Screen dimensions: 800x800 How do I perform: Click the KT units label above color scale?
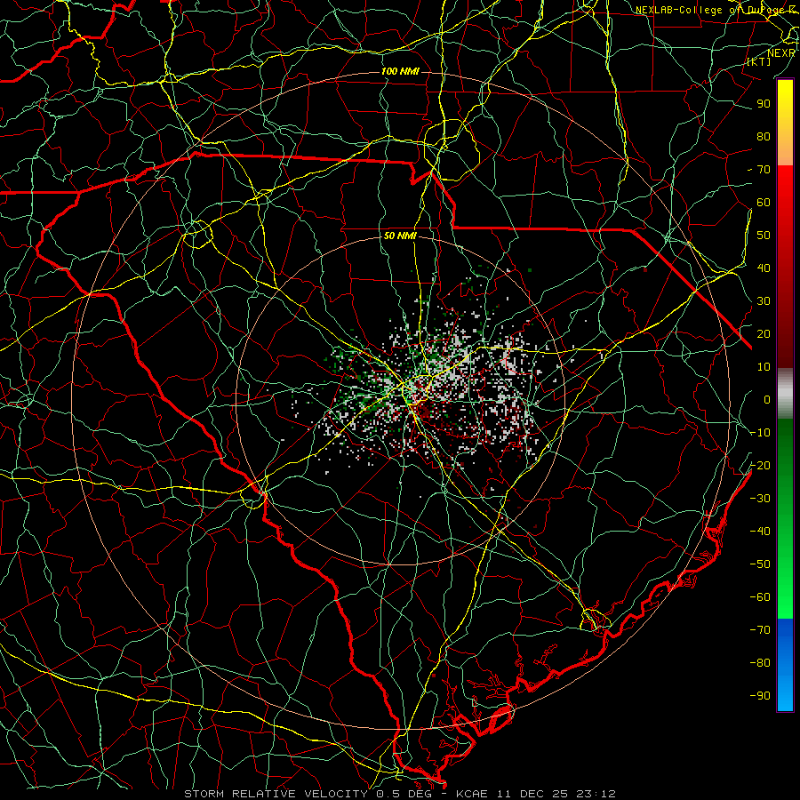point(759,61)
